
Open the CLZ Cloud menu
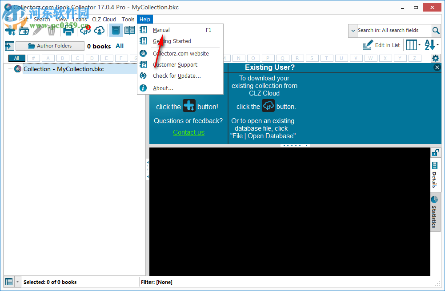pyautogui.click(x=104, y=19)
